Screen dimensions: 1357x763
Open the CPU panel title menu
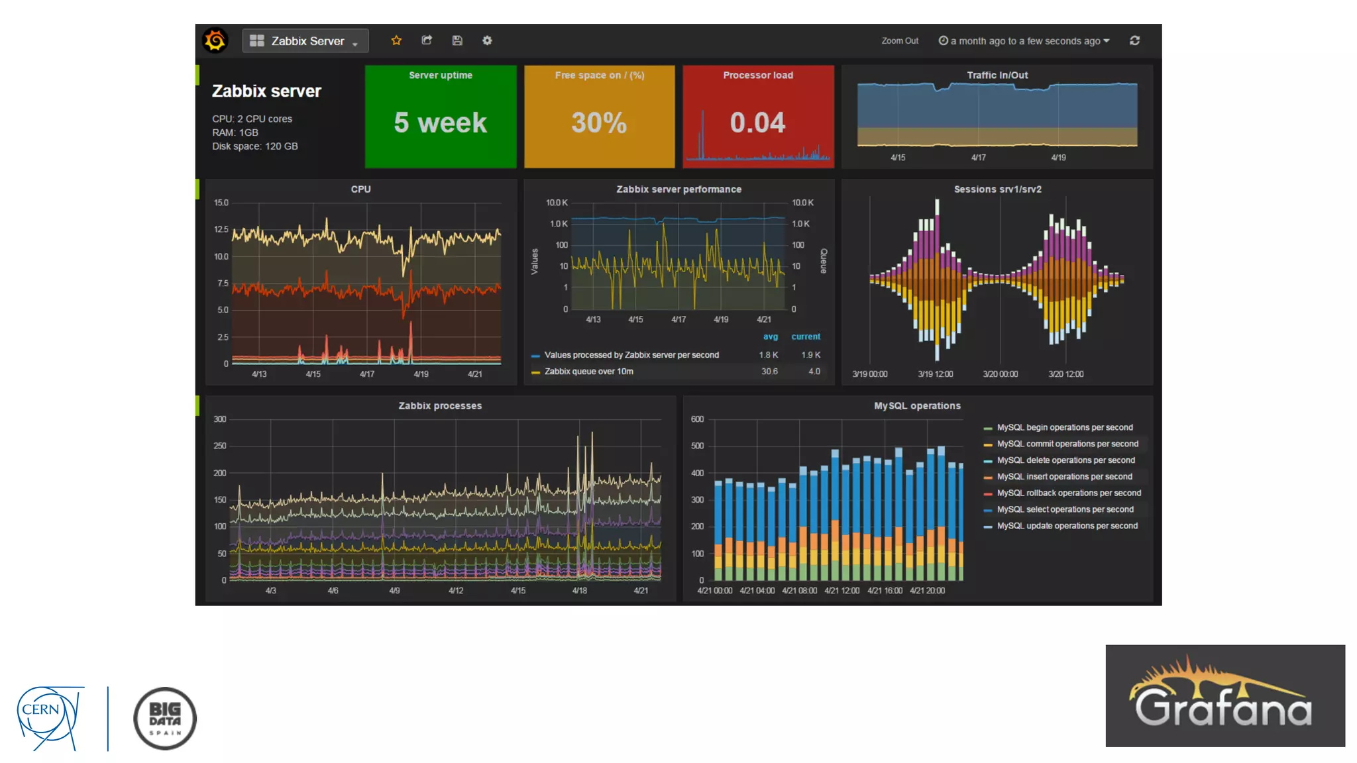(360, 189)
